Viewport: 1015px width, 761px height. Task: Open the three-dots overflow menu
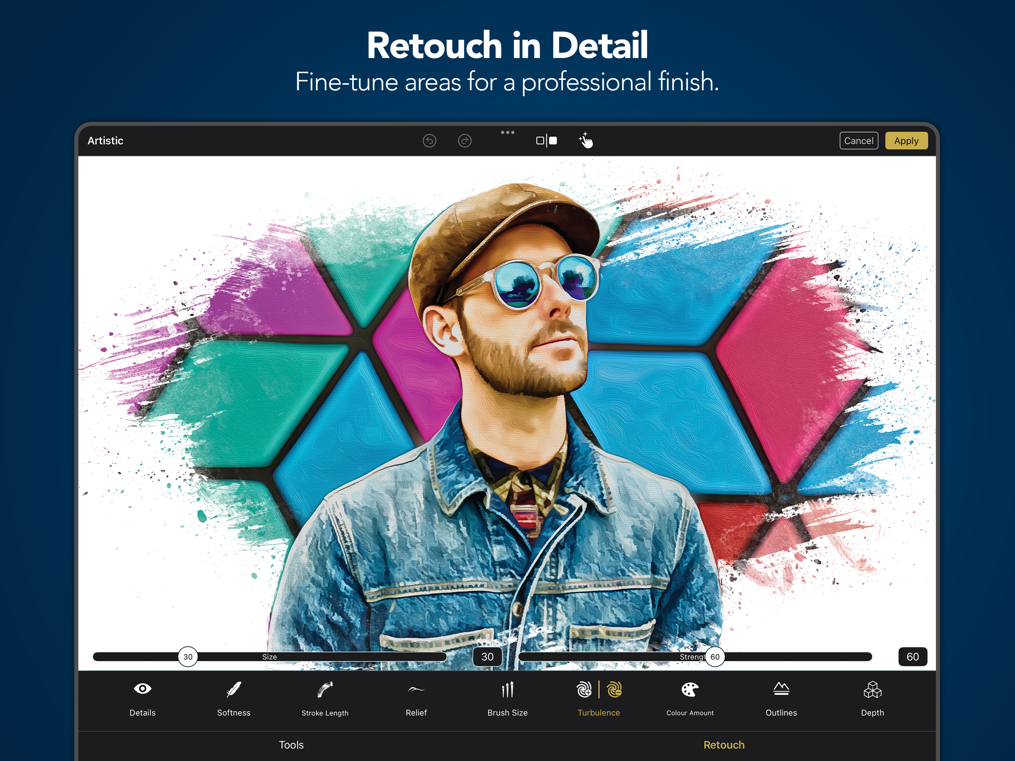tap(507, 132)
